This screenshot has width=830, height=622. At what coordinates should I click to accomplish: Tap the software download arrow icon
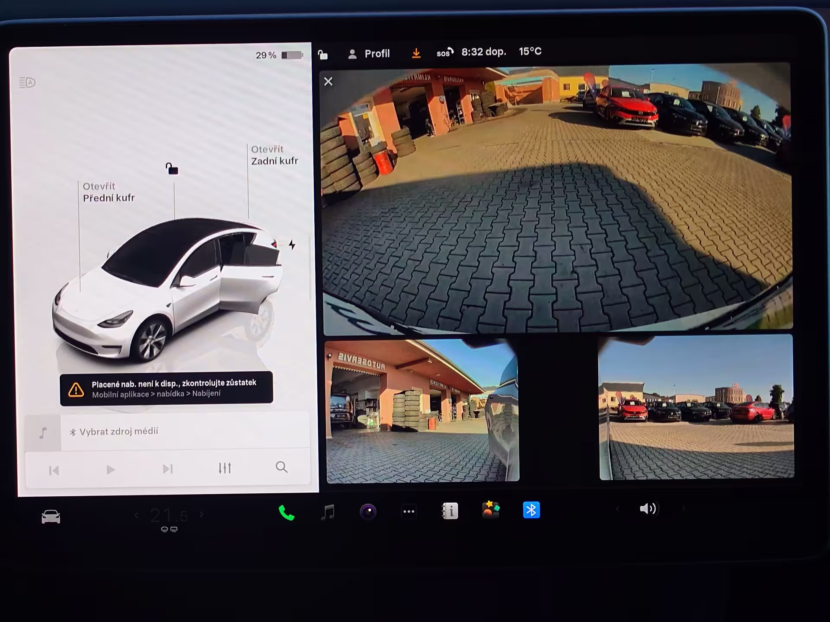tap(416, 53)
